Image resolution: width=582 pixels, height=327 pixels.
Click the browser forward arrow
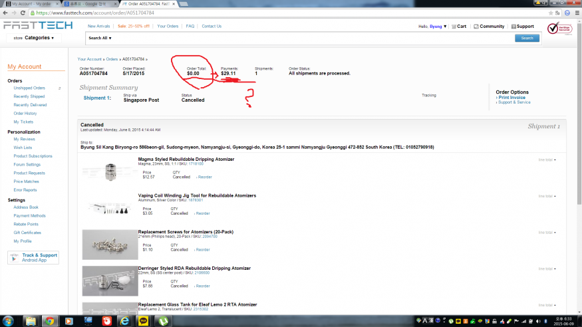(14, 13)
